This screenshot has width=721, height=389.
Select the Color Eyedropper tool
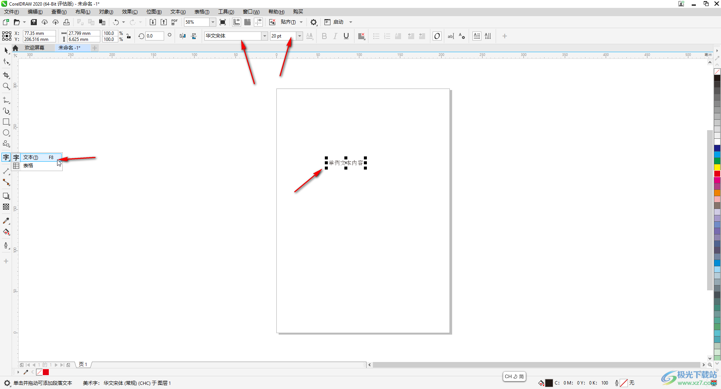(6, 221)
